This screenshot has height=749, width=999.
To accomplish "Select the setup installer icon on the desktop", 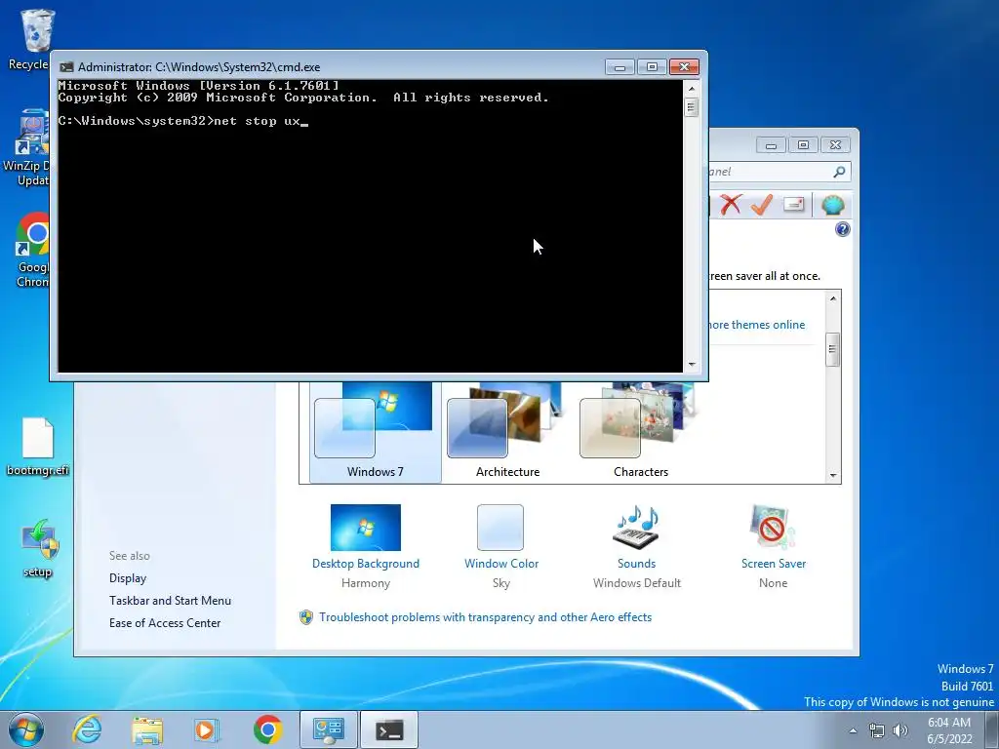I will pos(38,548).
